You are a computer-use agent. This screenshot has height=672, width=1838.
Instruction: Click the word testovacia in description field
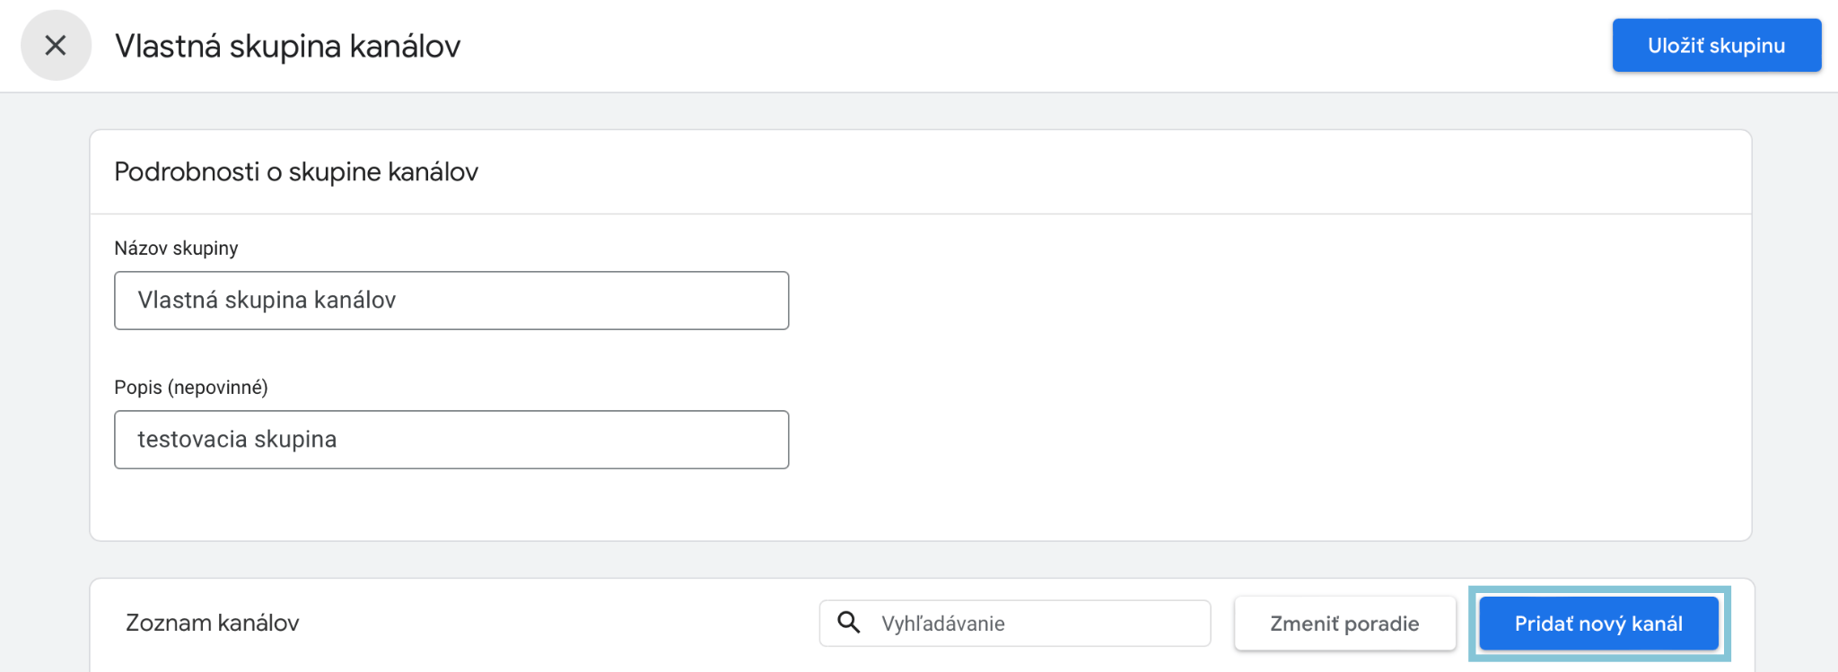tap(192, 440)
